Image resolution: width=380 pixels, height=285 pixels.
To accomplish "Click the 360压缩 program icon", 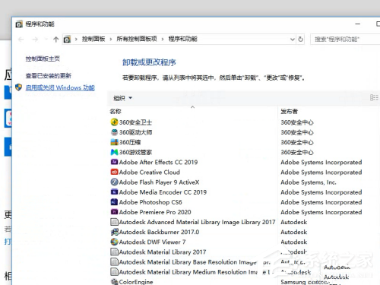I will click(x=114, y=142).
